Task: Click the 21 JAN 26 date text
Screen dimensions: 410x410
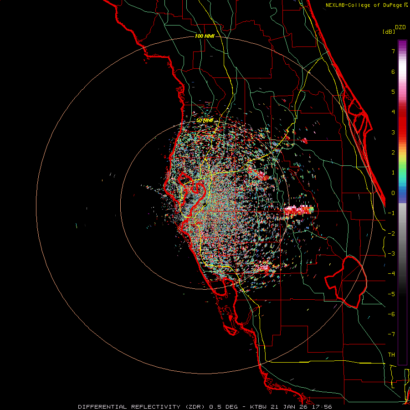Action: [x=288, y=407]
